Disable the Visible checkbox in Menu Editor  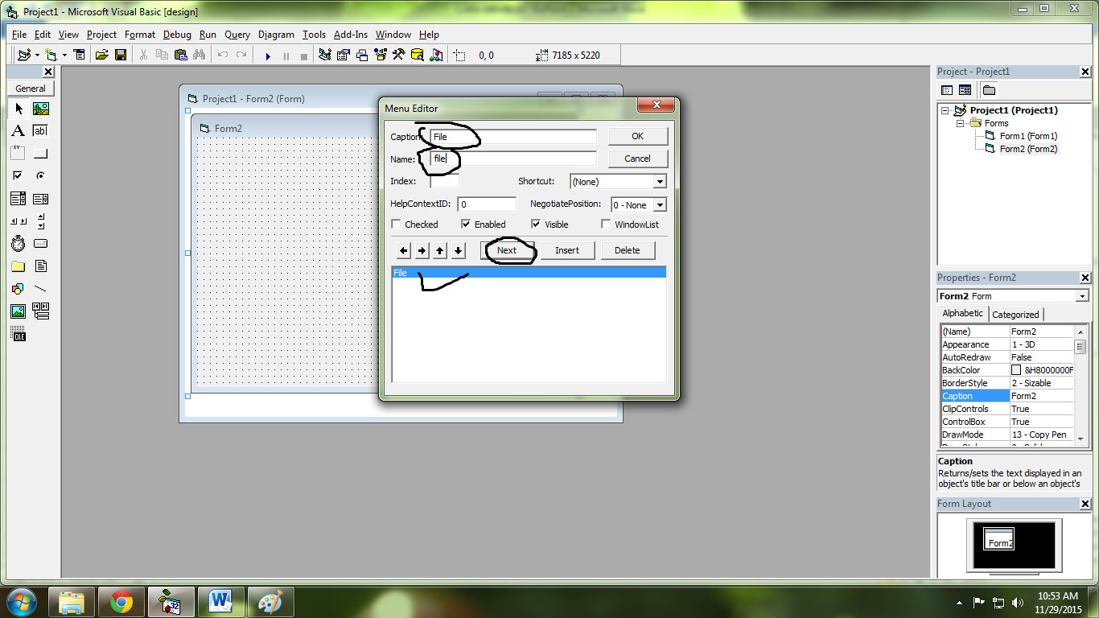(x=536, y=224)
